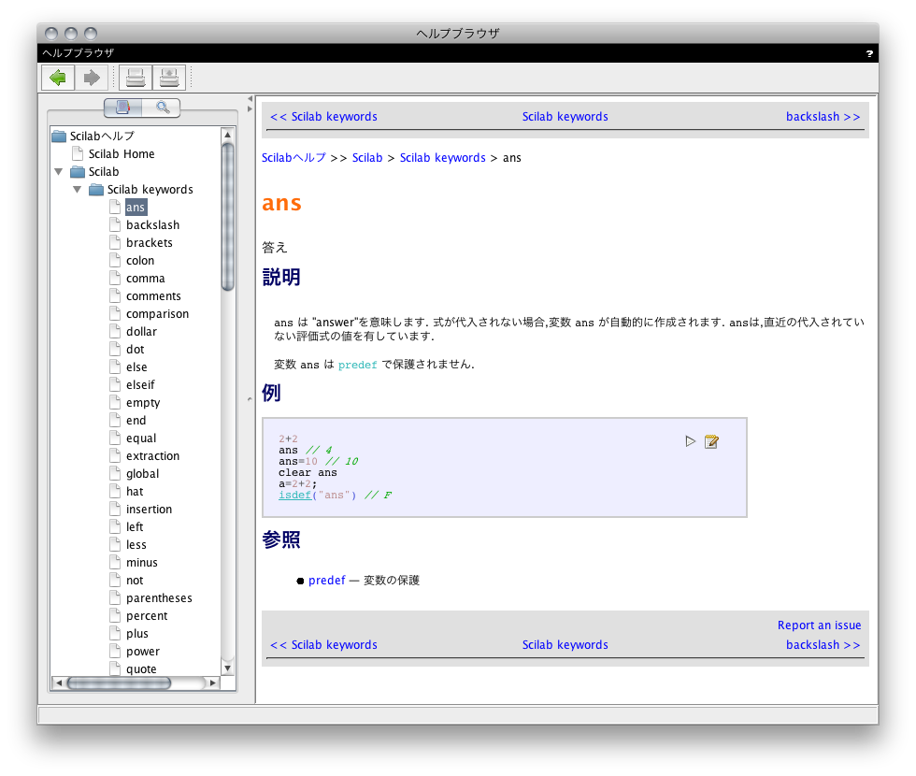Select the Scilabヘルプ root folder icon
The height and width of the screenshot is (776, 916).
tap(59, 137)
